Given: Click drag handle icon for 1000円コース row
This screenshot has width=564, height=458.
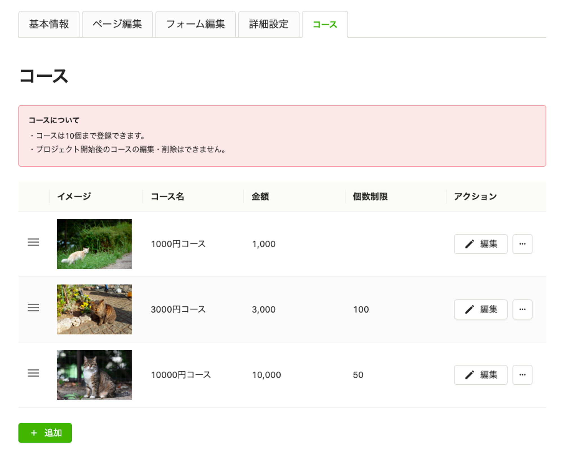Looking at the screenshot, I should [x=33, y=242].
